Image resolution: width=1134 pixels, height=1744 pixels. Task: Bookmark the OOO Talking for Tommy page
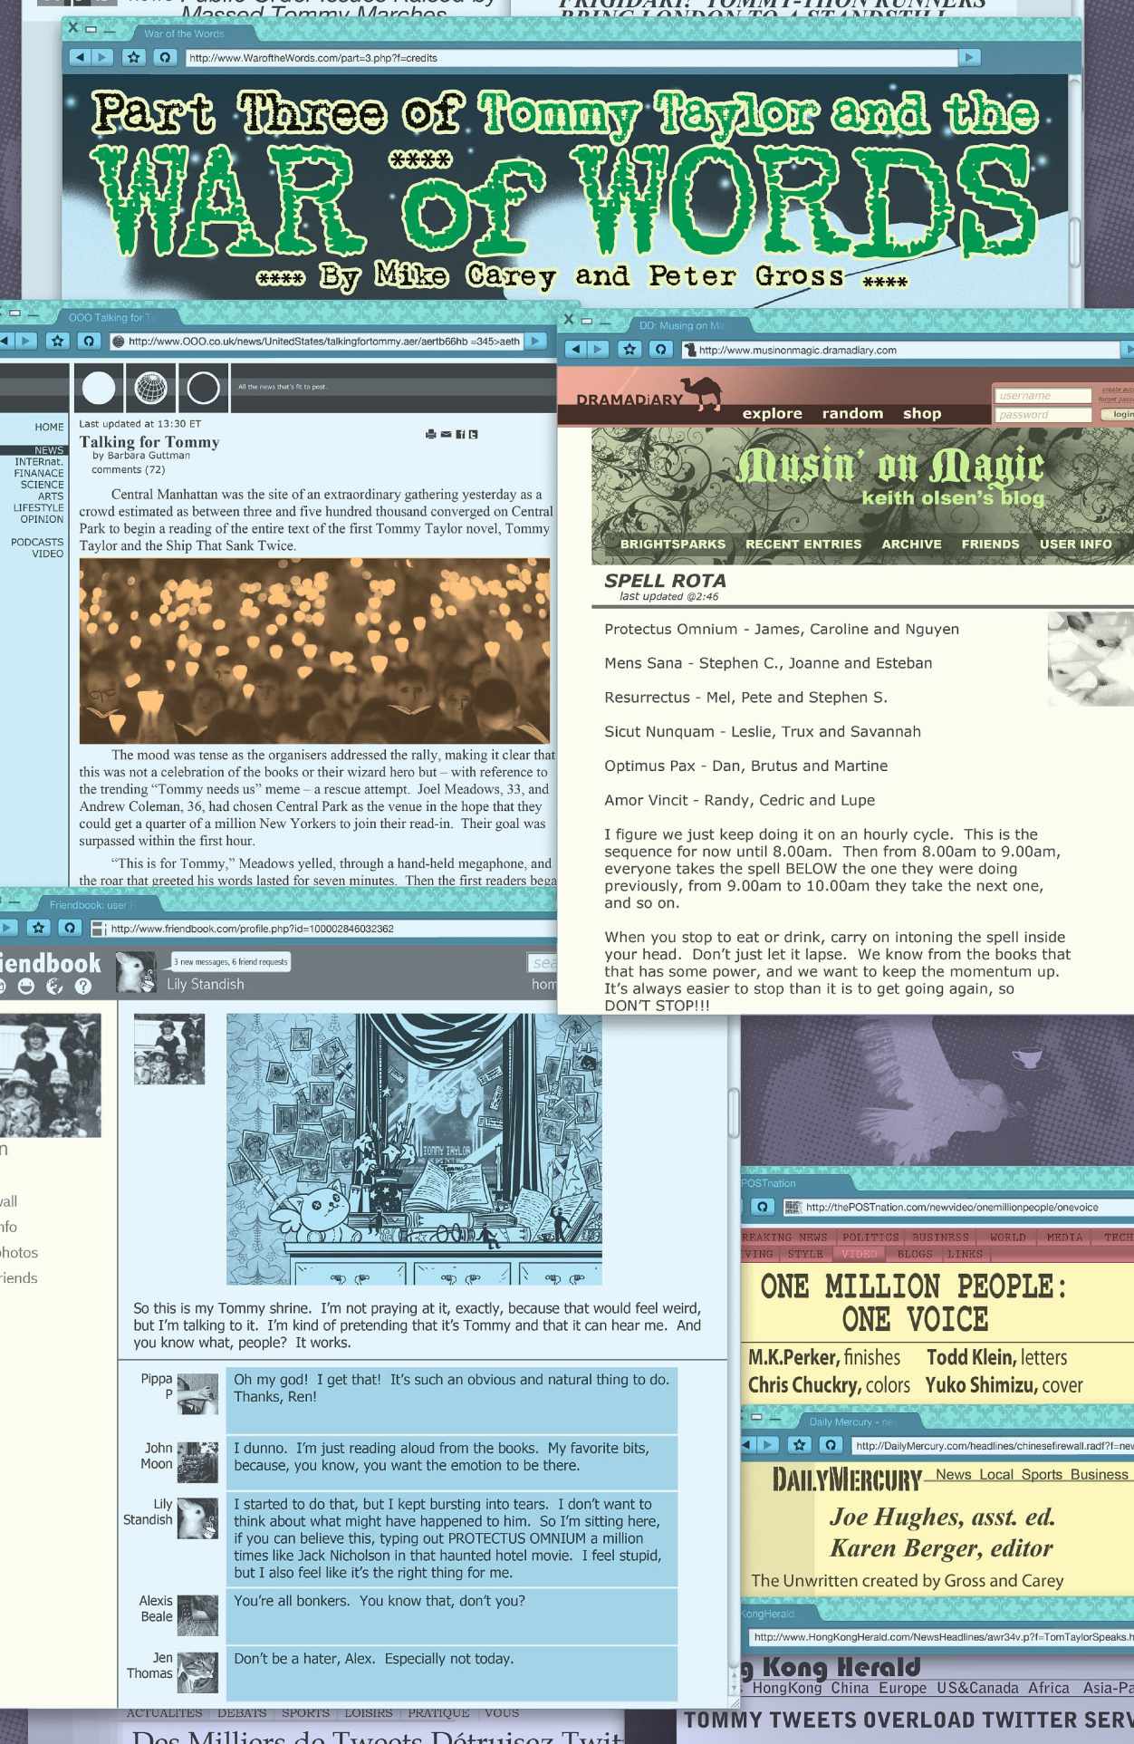(58, 341)
